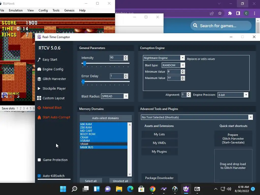This screenshot has width=260, height=195.
Task: Open Blast Radius SPREAD dropdown
Action: [126, 96]
